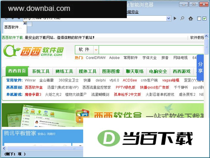
Task: Open the 火影忍者单机游戏 link
Action: coord(160,95)
